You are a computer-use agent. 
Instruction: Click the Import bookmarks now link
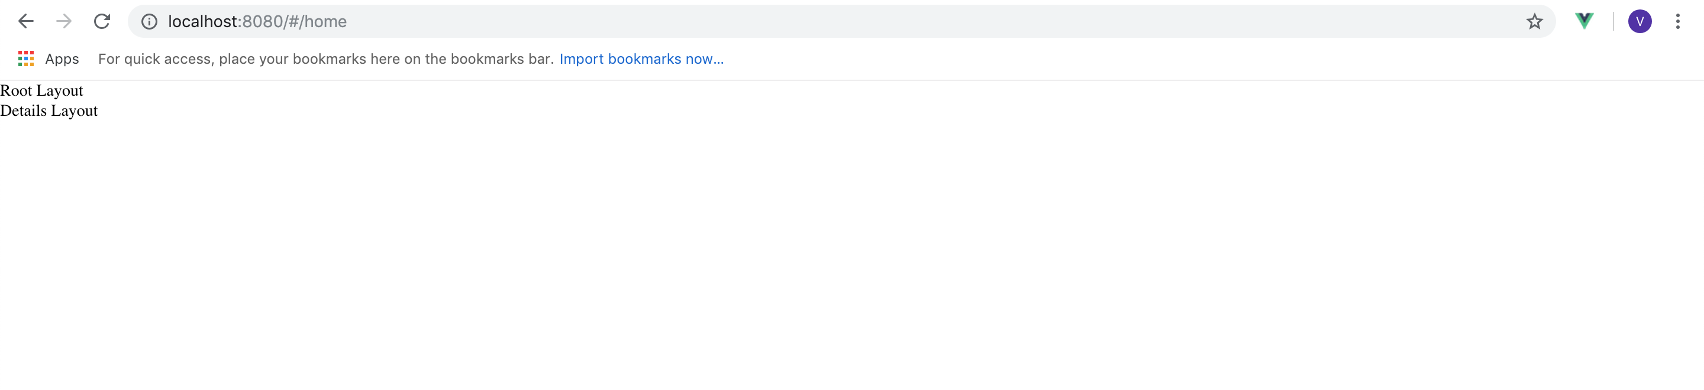point(641,59)
